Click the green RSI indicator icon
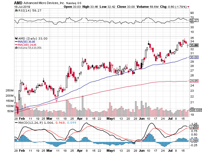This screenshot has width=202, height=154. click(16, 10)
